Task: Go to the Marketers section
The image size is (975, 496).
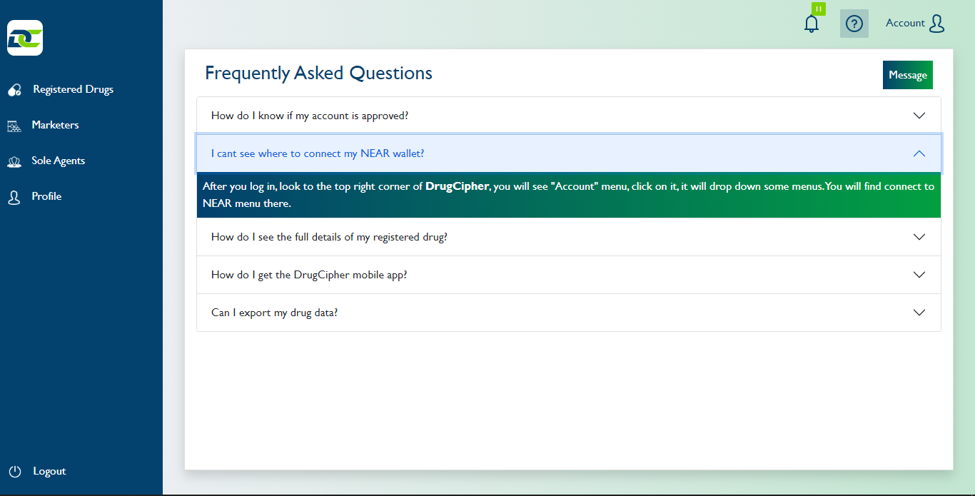Action: pyautogui.click(x=55, y=126)
